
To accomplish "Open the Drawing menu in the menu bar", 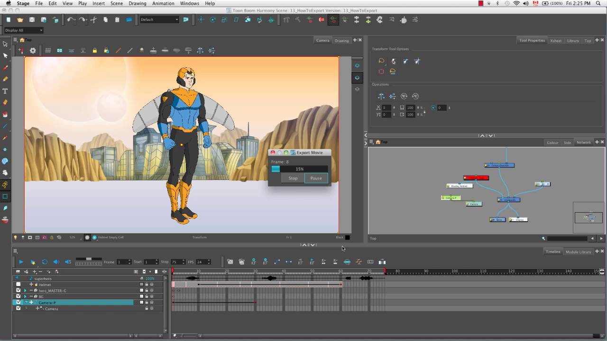I will pyautogui.click(x=138, y=3).
